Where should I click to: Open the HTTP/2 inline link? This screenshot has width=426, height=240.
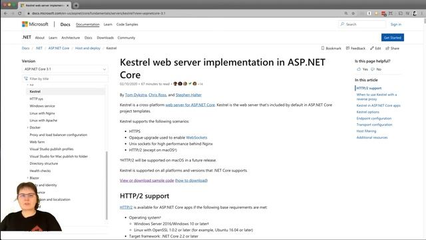pyautogui.click(x=126, y=207)
